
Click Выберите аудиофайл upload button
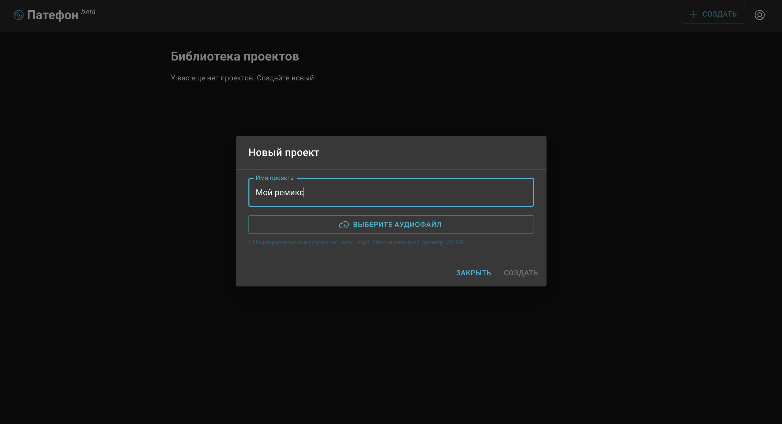391,224
